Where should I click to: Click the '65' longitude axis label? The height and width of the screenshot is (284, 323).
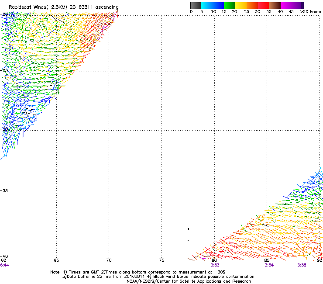click(56, 260)
